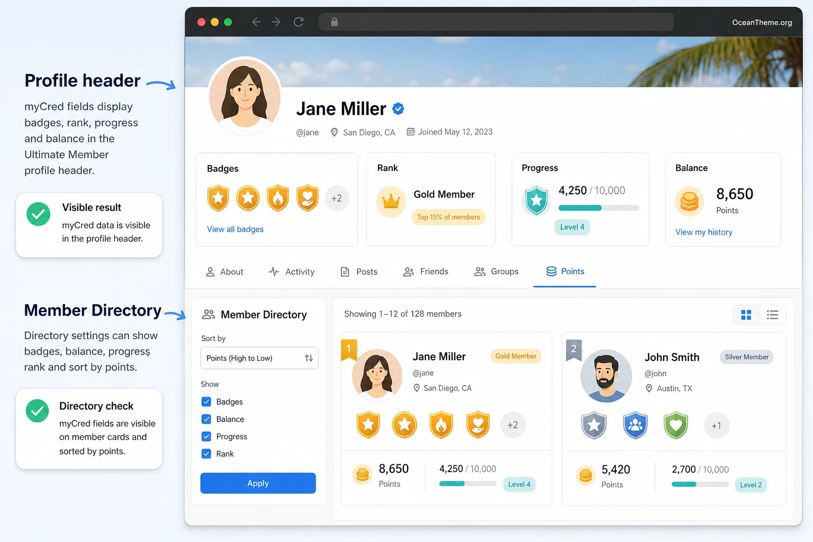Switch directory to grid view
This screenshot has width=813, height=542.
click(746, 315)
